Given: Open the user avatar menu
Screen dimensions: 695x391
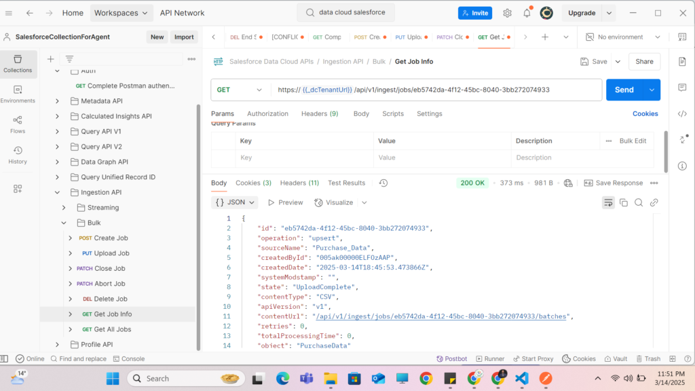Looking at the screenshot, I should click(546, 13).
